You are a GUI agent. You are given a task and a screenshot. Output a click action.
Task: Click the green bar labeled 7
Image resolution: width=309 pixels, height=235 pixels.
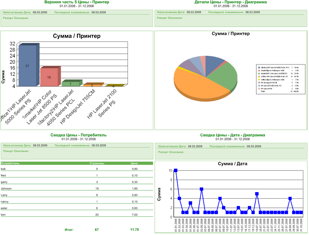tap(71, 84)
